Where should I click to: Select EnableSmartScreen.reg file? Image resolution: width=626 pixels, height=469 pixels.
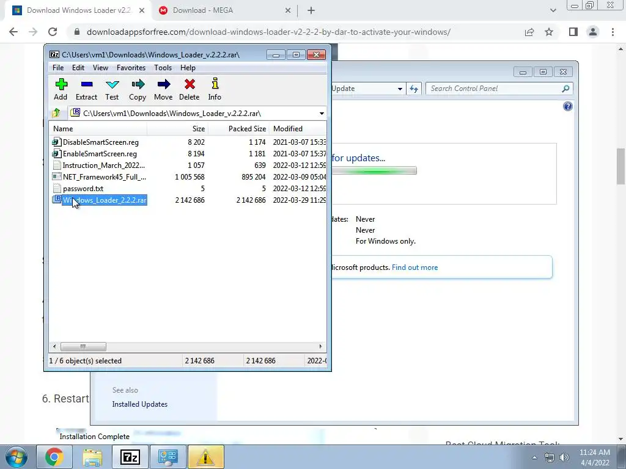pos(100,153)
